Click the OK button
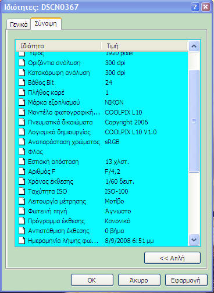 click(92, 280)
